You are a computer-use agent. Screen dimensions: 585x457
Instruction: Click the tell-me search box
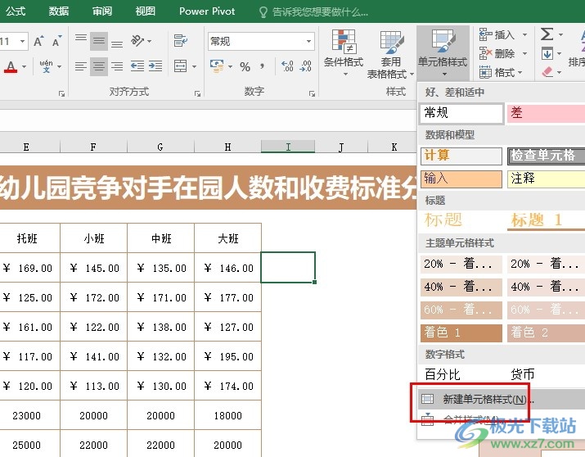tap(314, 12)
